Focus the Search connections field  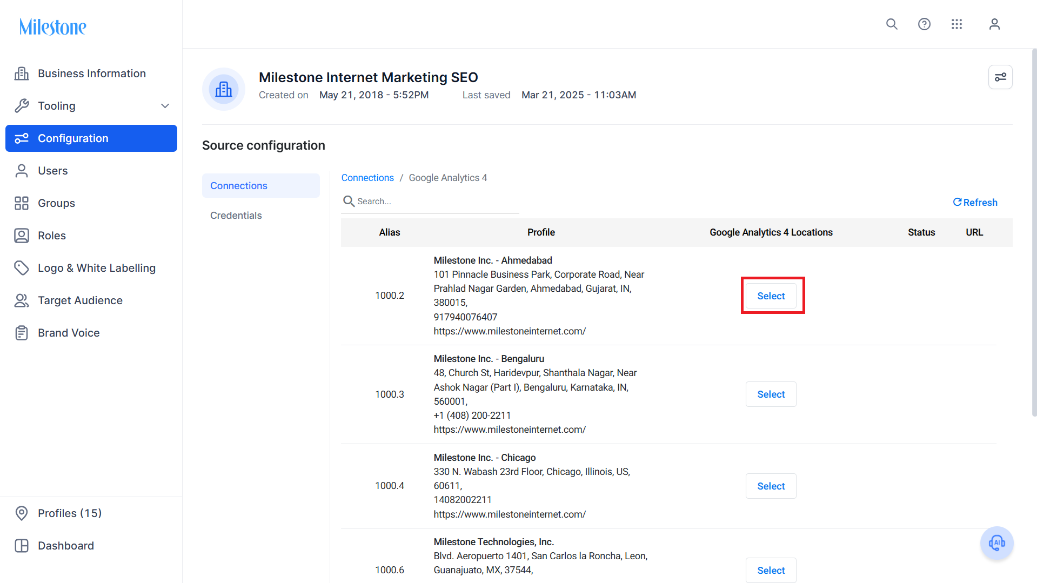pos(430,202)
